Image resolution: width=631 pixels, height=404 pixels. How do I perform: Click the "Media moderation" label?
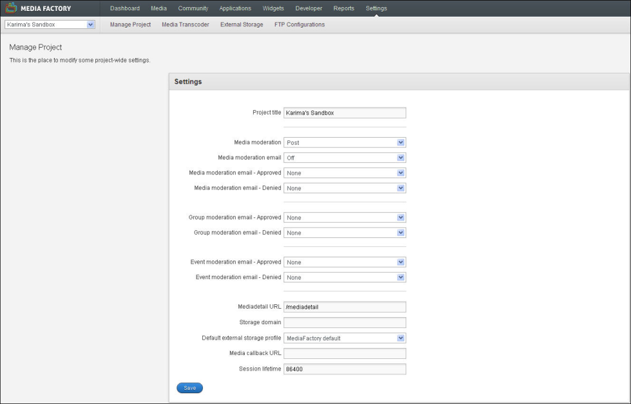click(x=258, y=142)
